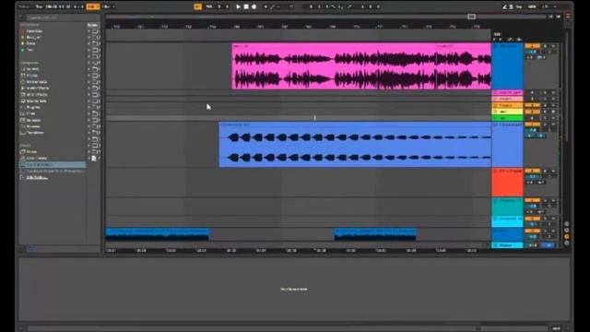Toggle the Automation Arm icon
Screen dimensions: 590x332
pos(273,6)
